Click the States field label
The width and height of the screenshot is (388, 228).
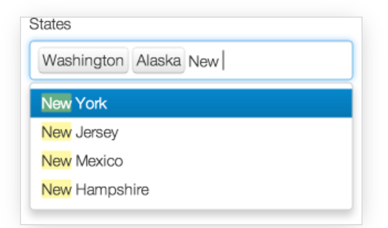coord(50,24)
